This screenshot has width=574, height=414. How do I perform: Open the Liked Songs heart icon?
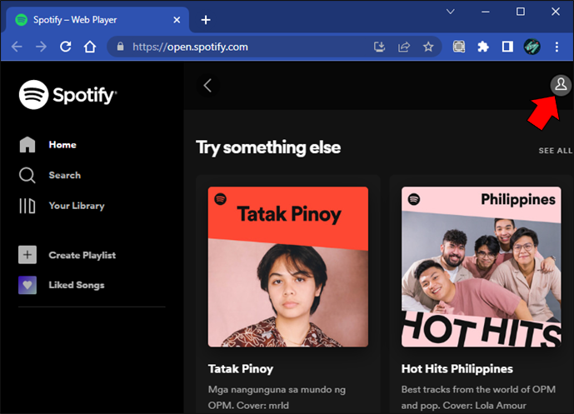click(x=27, y=285)
